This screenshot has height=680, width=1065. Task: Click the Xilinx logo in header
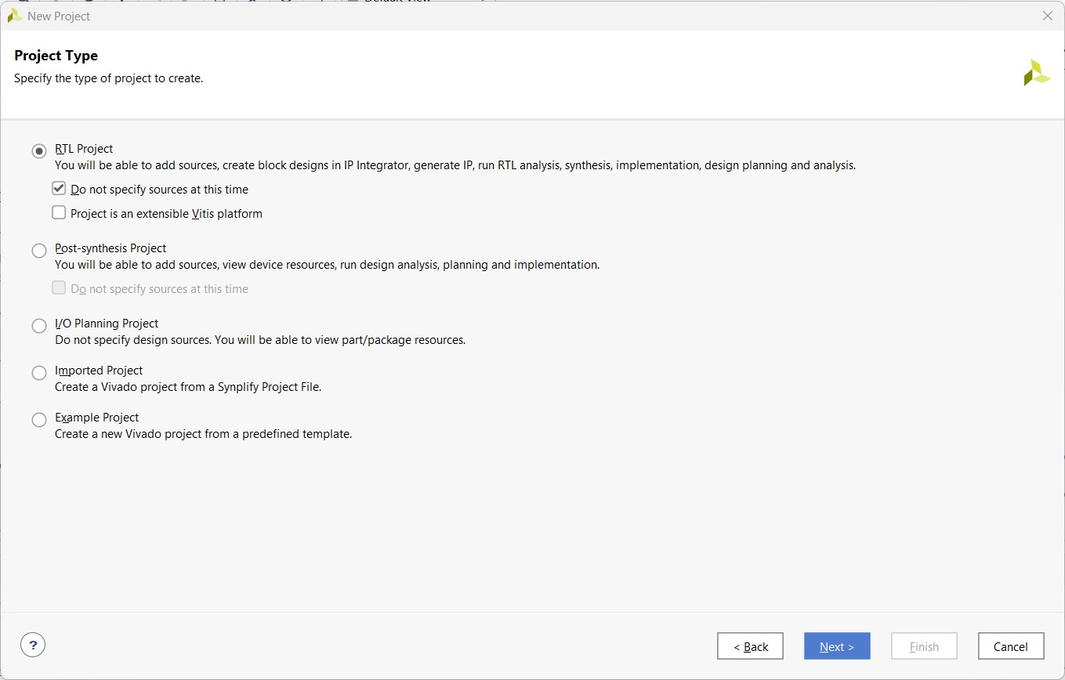(1037, 73)
